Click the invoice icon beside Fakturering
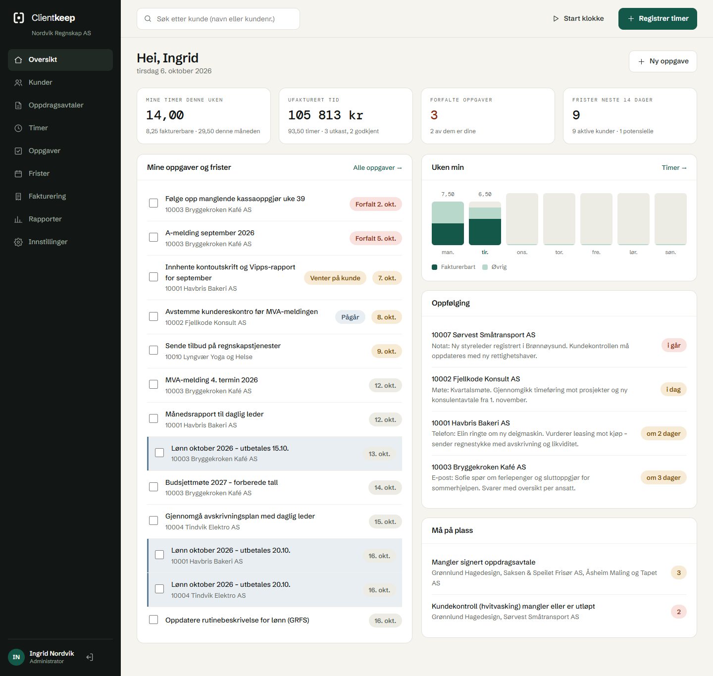The width and height of the screenshot is (713, 676). click(18, 197)
